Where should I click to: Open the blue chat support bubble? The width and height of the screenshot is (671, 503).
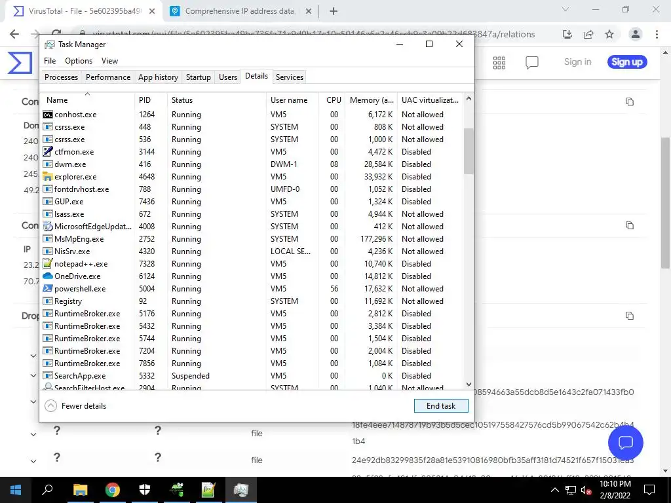click(x=625, y=442)
